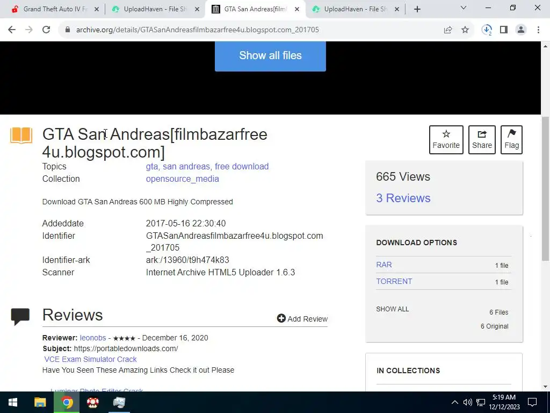
Task: Click the share page icon in address bar
Action: pyautogui.click(x=448, y=30)
